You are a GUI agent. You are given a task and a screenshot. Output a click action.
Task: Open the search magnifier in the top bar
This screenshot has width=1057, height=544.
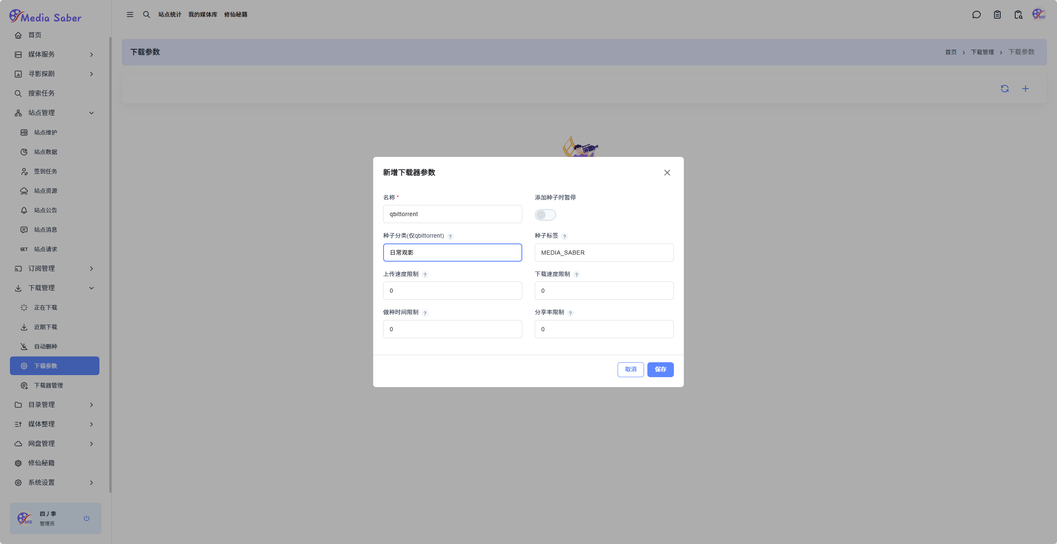pos(147,14)
